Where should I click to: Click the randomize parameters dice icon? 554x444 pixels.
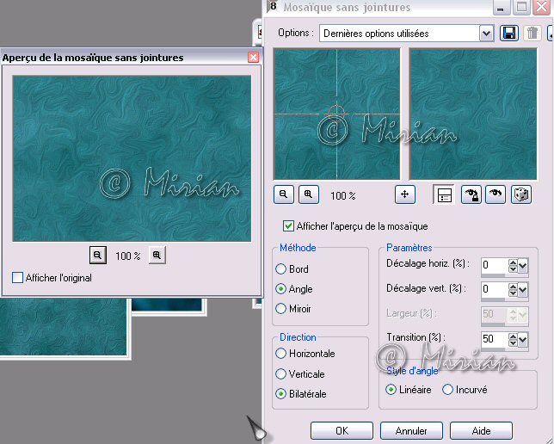pos(521,194)
